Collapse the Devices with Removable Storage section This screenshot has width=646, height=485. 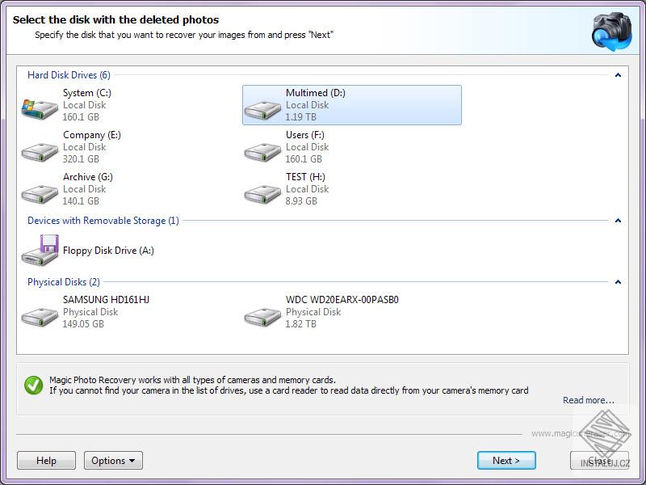pyautogui.click(x=618, y=220)
